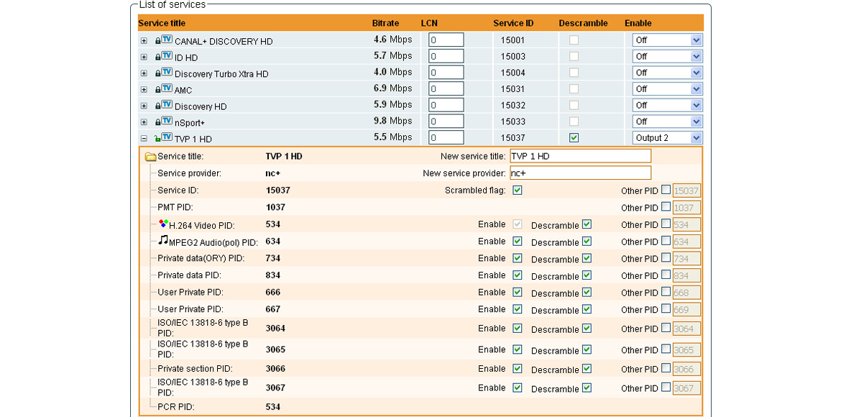The width and height of the screenshot is (841, 417).
Task: Expand the ID HD service row
Action: (143, 56)
